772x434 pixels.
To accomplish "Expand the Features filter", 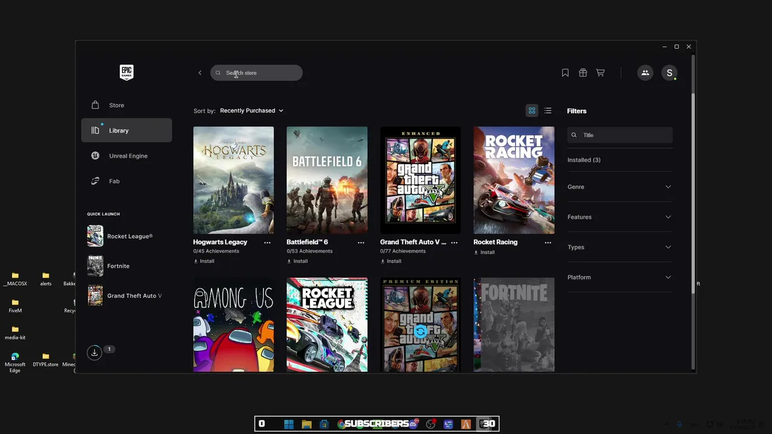I will point(619,217).
